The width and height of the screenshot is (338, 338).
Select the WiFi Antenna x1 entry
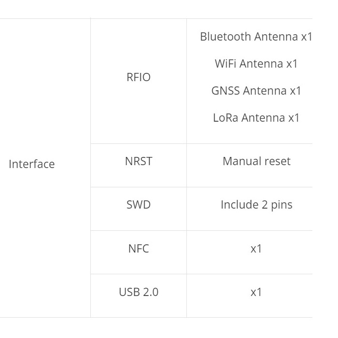coord(256,64)
